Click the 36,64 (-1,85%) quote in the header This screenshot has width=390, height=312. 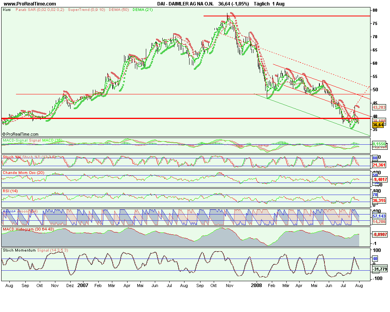(234, 4)
